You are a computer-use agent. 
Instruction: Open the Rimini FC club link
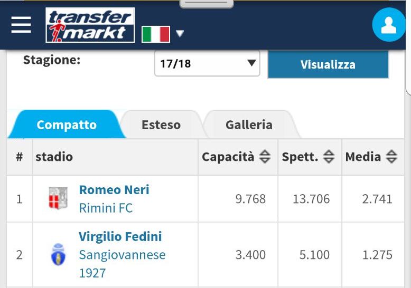point(106,208)
